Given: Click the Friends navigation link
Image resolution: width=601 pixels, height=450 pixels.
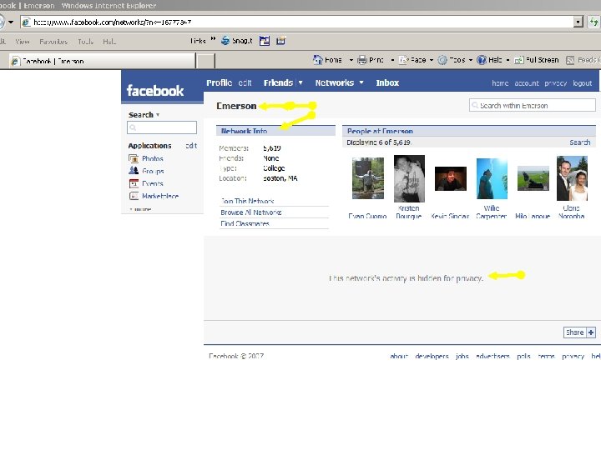Looking at the screenshot, I should [x=278, y=82].
